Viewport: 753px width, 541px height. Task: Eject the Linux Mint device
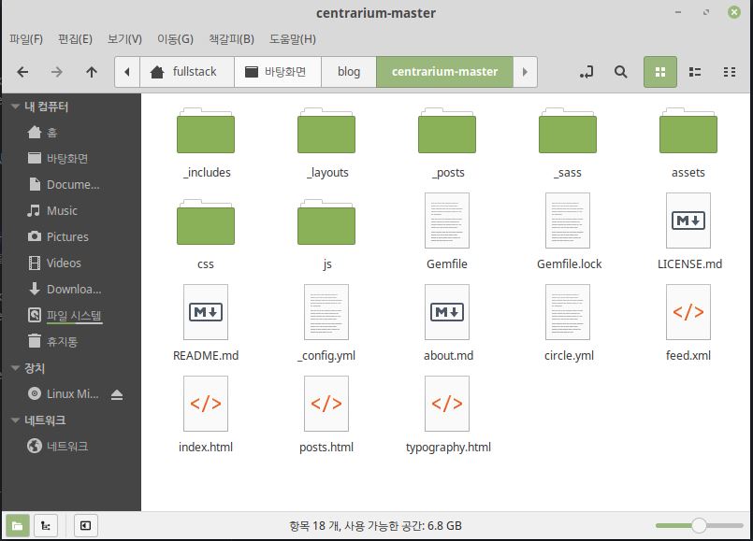coord(117,394)
